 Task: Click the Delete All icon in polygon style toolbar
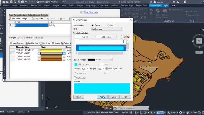coord(62,43)
